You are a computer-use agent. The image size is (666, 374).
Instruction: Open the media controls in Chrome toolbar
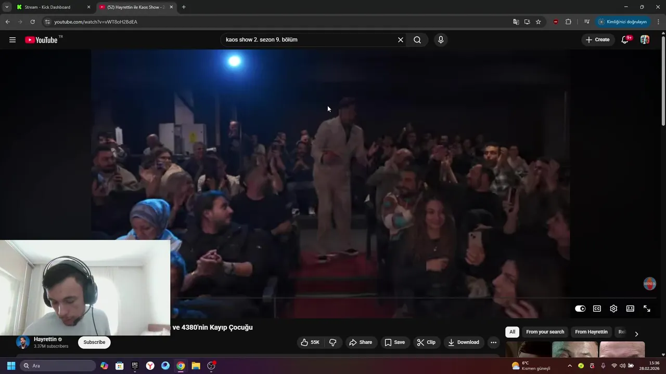[x=587, y=22]
